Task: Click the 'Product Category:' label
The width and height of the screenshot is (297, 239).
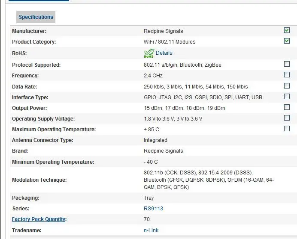Action: [x=34, y=42]
